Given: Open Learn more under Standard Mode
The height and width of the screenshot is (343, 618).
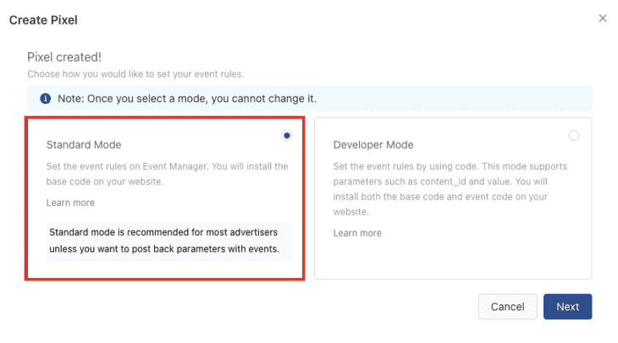Looking at the screenshot, I should pyautogui.click(x=70, y=203).
